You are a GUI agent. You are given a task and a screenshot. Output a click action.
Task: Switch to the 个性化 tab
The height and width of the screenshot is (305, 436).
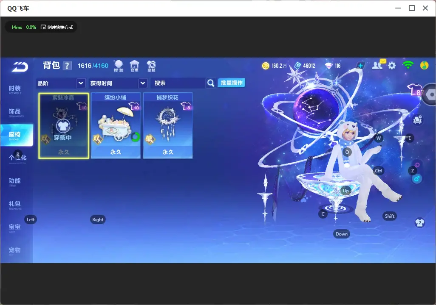pos(17,158)
